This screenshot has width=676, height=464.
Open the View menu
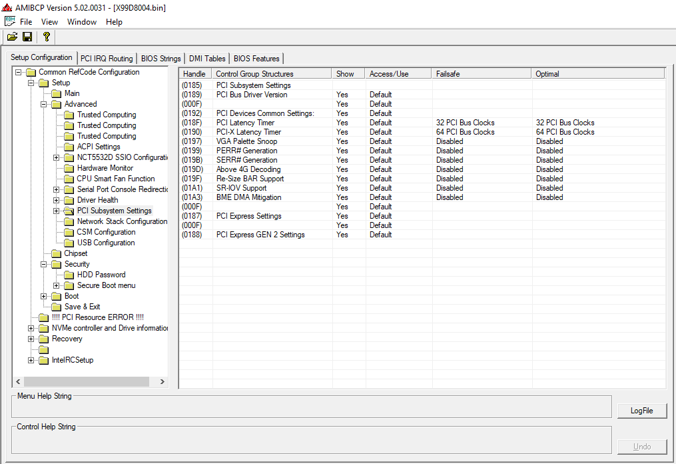click(x=49, y=22)
